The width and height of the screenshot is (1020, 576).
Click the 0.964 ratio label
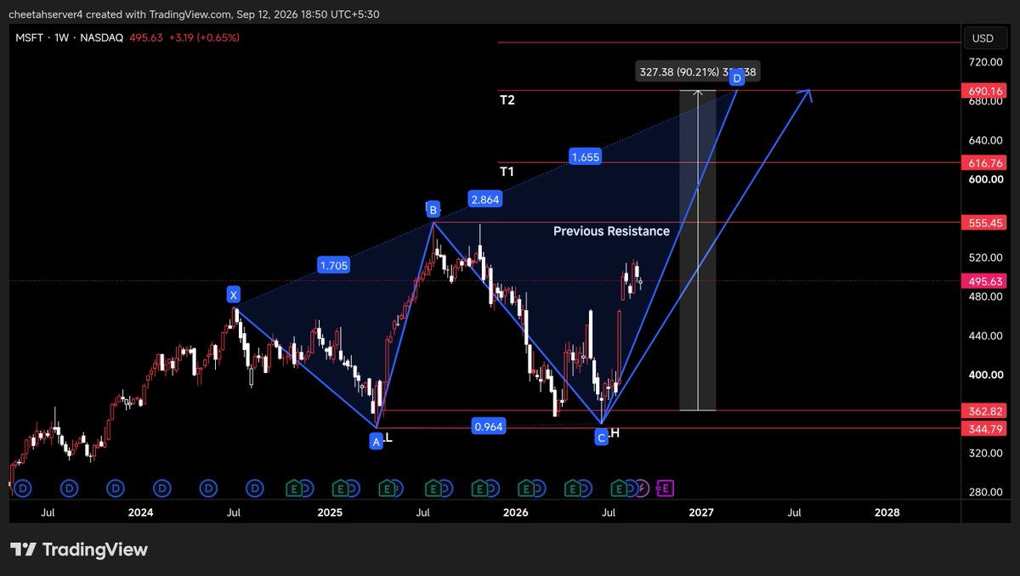489,426
